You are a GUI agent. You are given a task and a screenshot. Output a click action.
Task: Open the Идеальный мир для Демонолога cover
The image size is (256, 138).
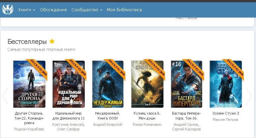(68, 84)
